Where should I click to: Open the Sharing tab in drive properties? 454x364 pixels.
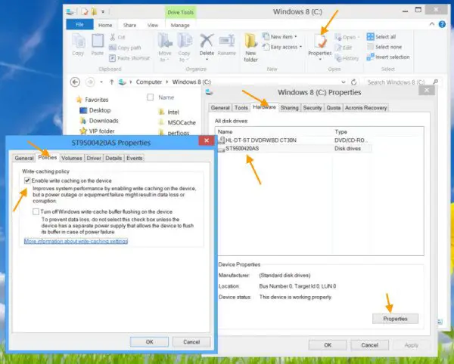pos(289,108)
